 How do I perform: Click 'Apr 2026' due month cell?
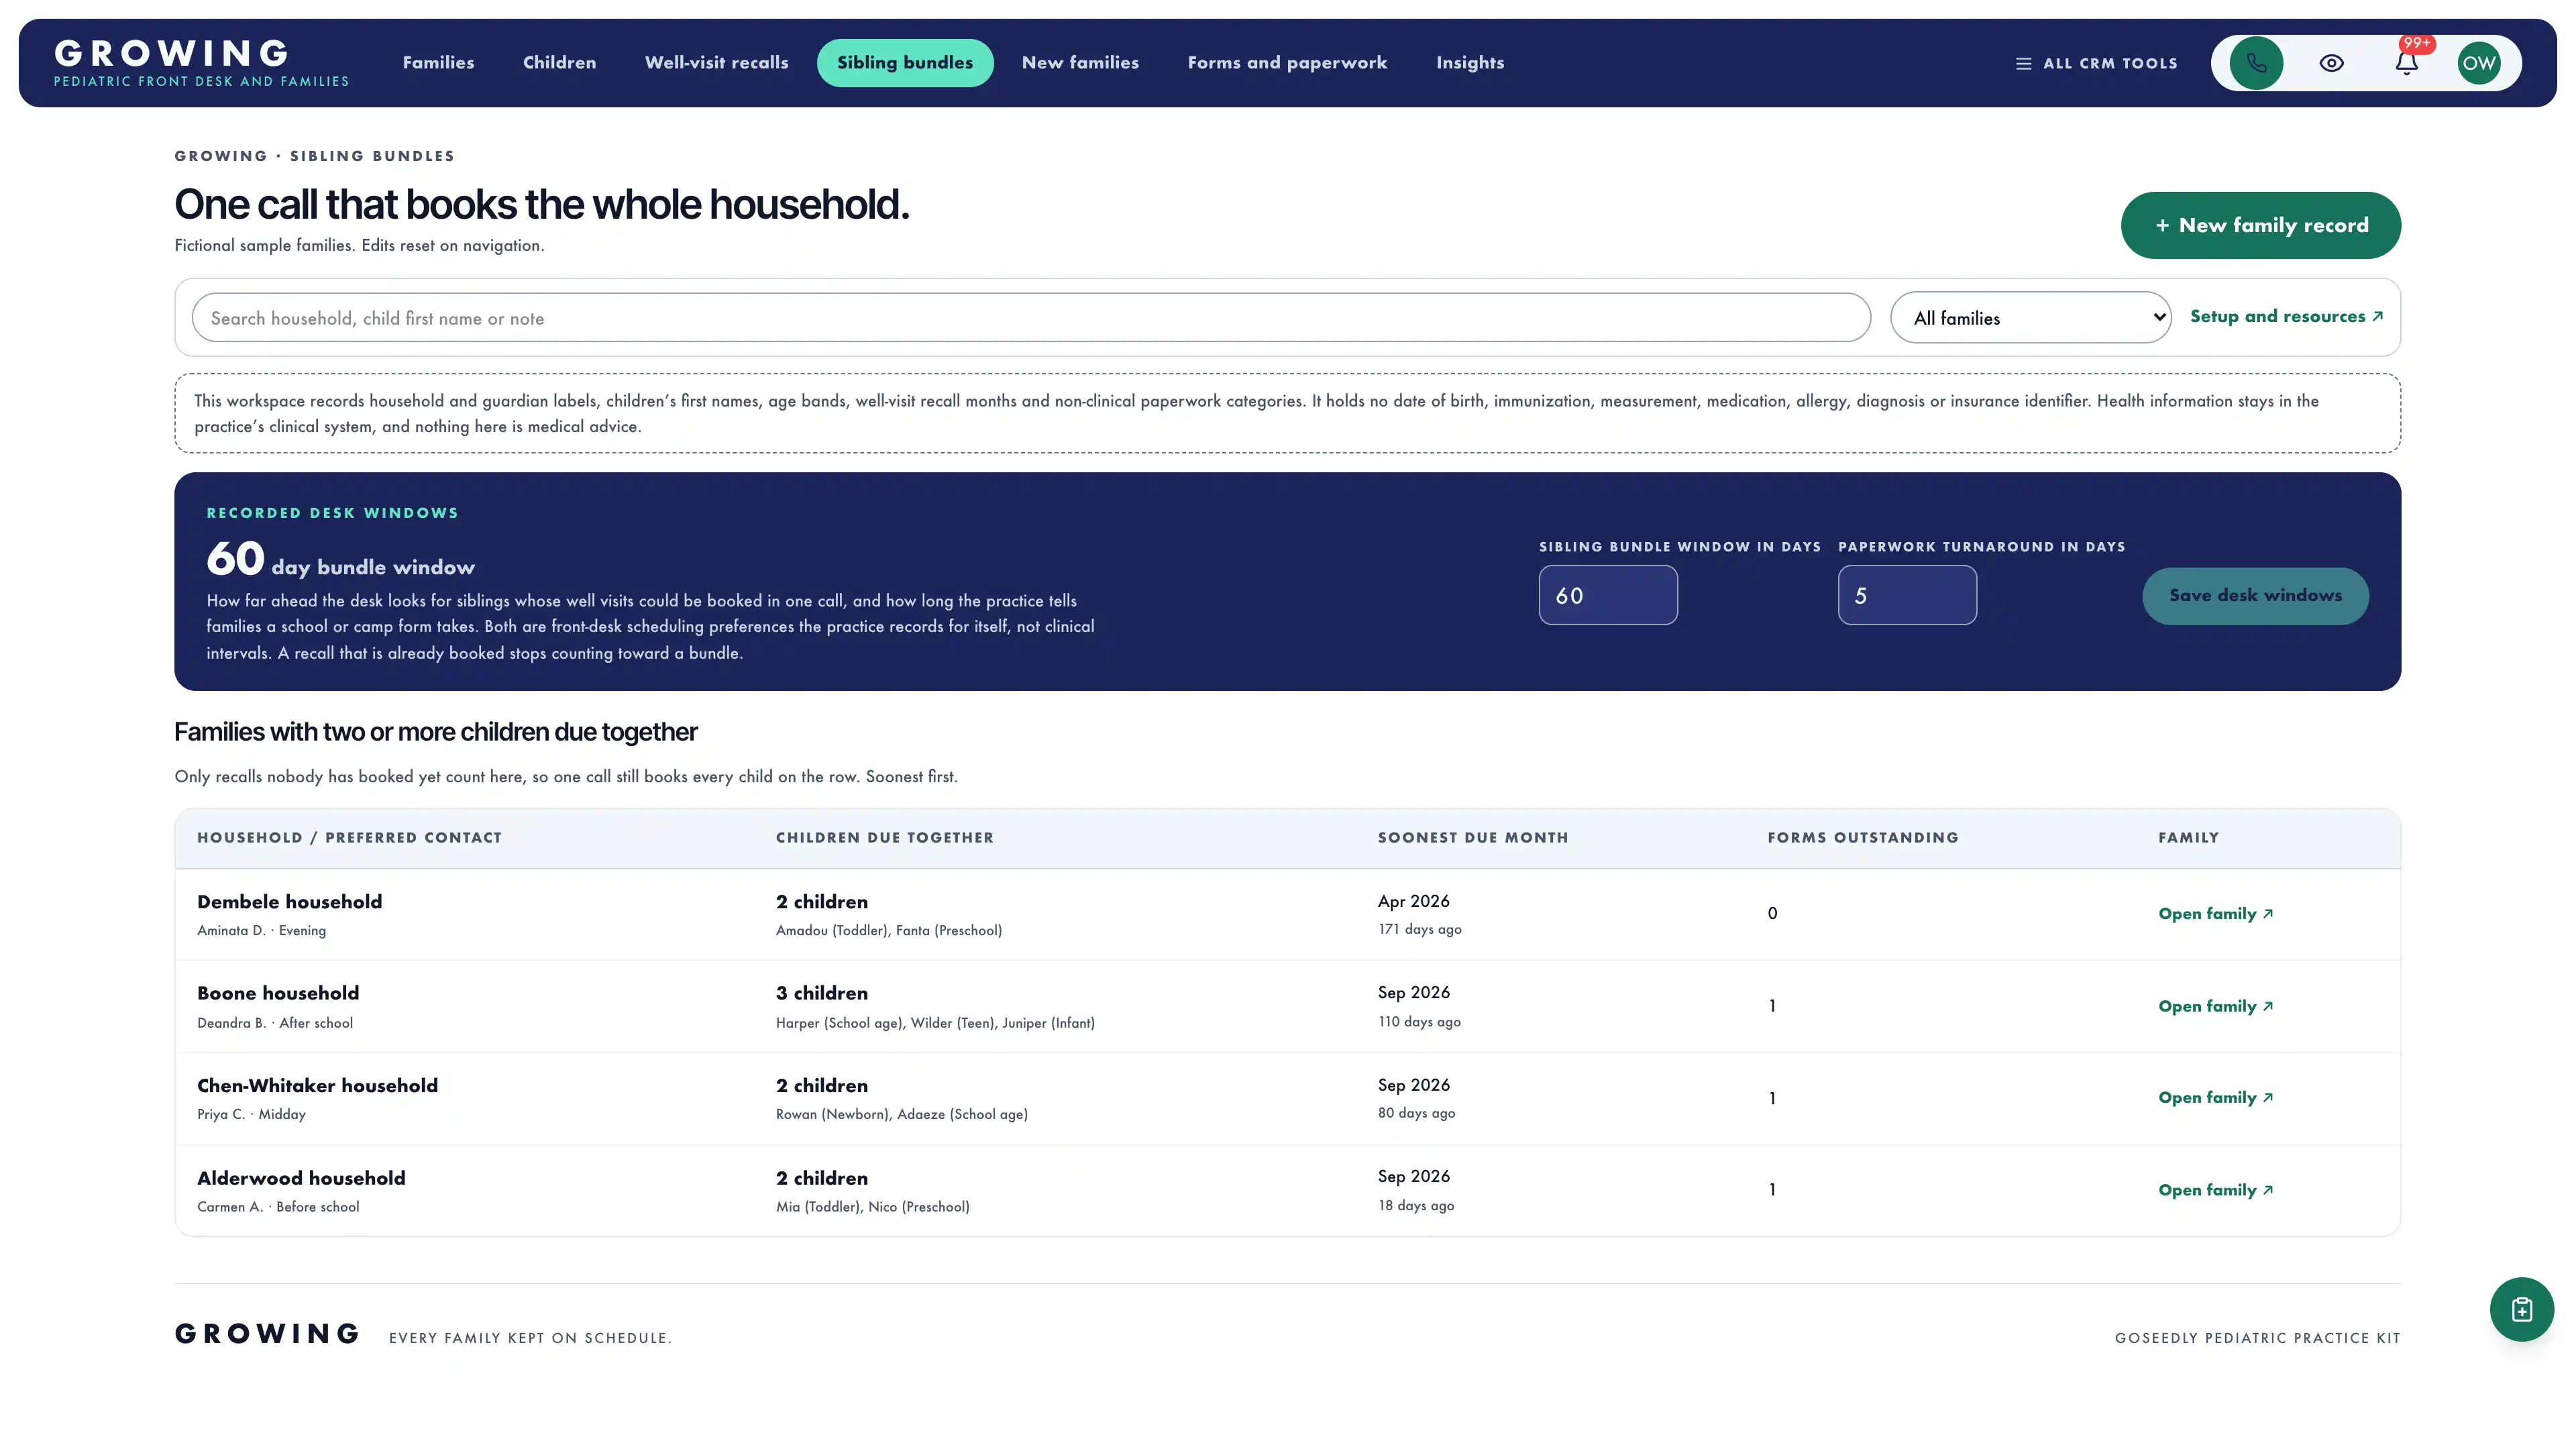1413,901
